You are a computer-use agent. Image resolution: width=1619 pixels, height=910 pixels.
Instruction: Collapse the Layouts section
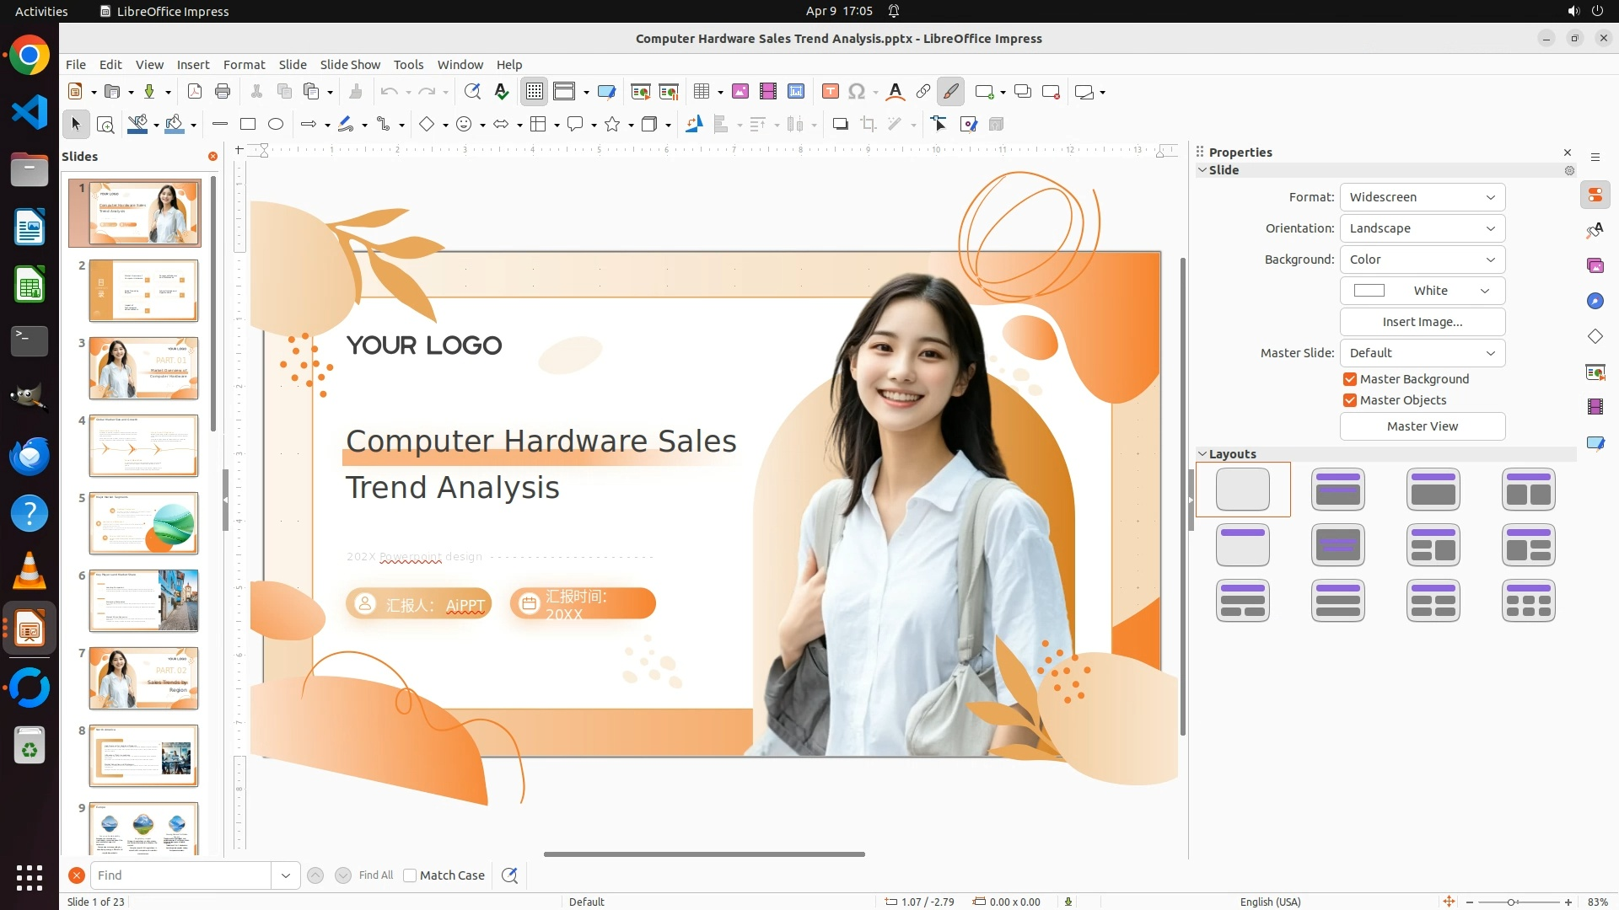[x=1202, y=454]
